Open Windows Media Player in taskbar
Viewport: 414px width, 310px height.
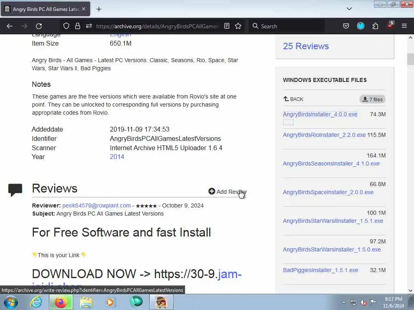pos(110,302)
